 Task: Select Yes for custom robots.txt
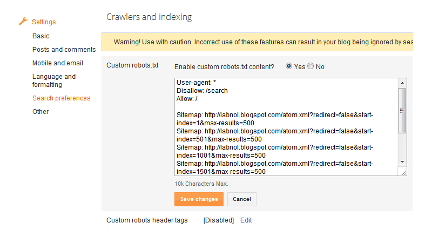pos(289,66)
